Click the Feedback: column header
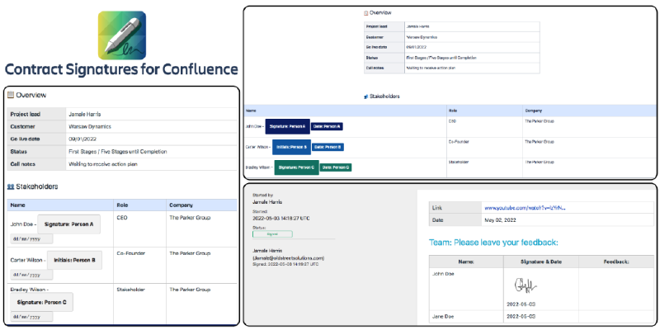 (616, 262)
